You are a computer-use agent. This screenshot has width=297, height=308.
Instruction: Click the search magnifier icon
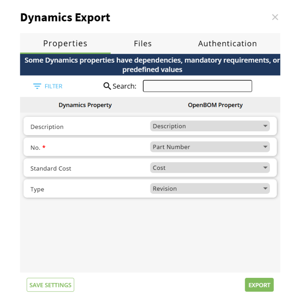click(x=107, y=86)
